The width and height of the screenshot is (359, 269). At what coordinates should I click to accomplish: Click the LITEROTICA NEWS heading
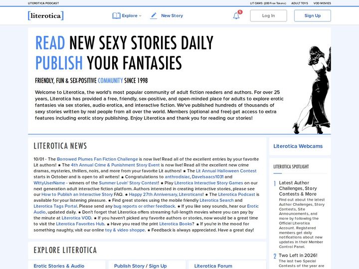60,145
